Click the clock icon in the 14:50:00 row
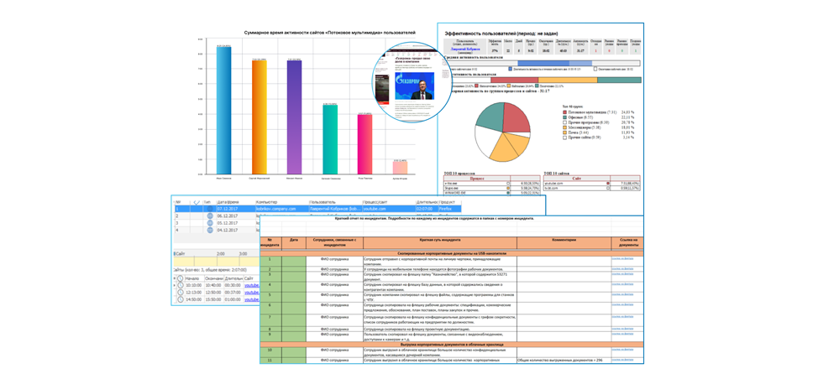The image size is (818, 379). tap(181, 299)
